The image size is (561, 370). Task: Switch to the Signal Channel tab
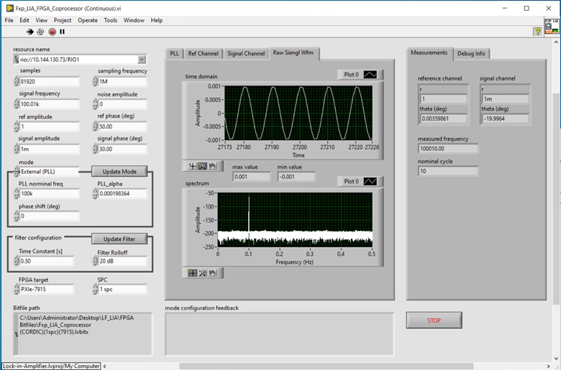click(x=245, y=54)
